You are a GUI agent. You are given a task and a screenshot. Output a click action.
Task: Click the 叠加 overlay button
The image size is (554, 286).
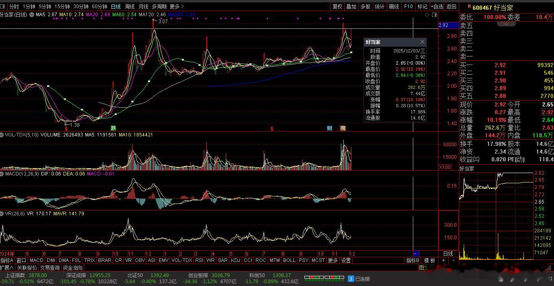(x=351, y=6)
